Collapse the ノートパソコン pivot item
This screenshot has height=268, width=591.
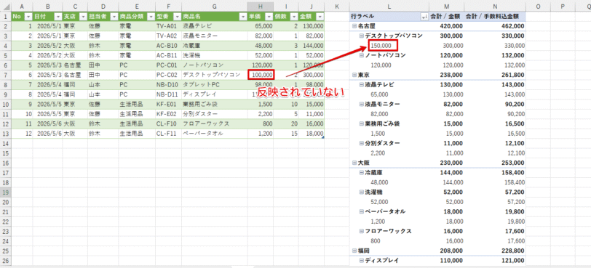(x=362, y=55)
